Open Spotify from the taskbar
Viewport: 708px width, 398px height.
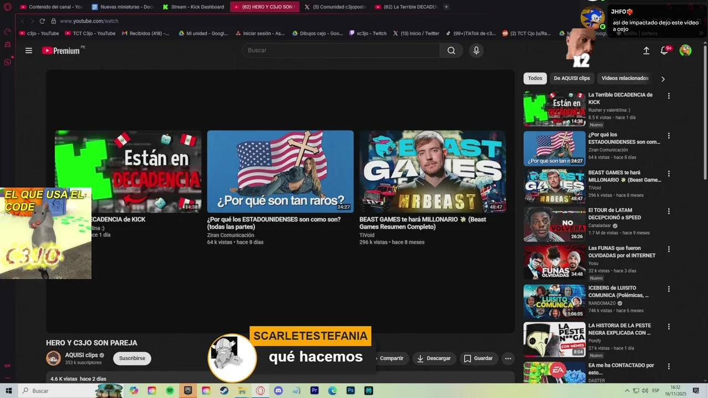coord(170,391)
